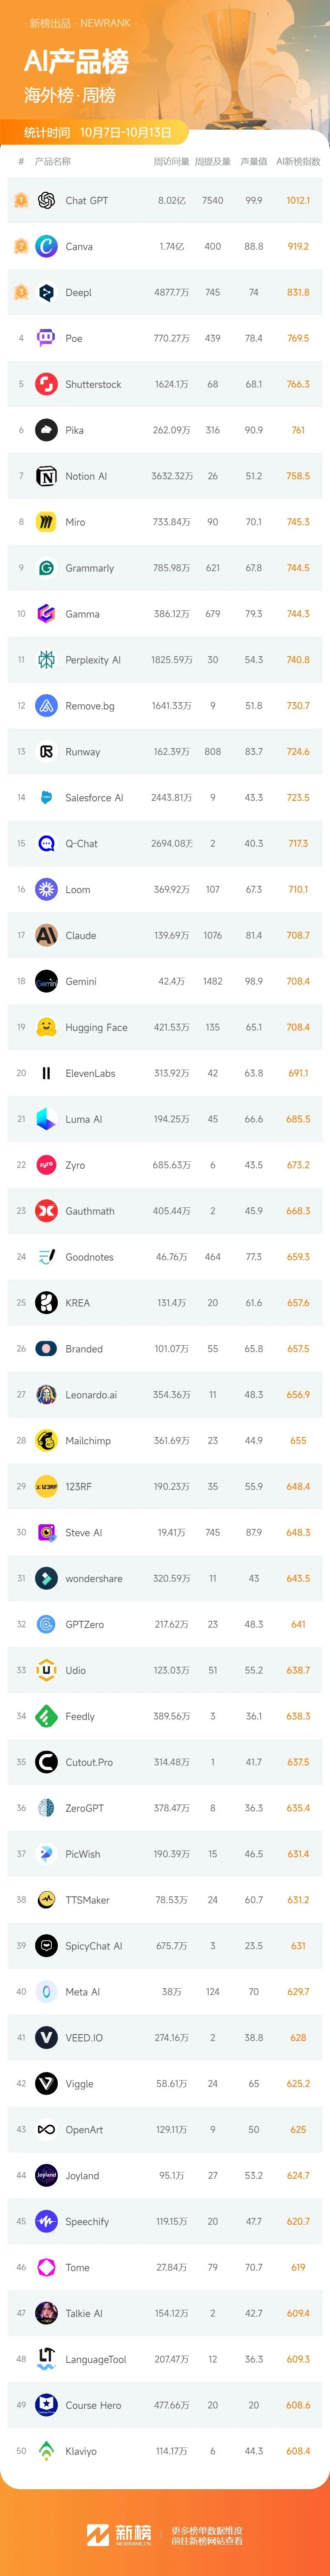Click the Mailchimp monkey icon
330x2576 pixels.
[46, 1440]
